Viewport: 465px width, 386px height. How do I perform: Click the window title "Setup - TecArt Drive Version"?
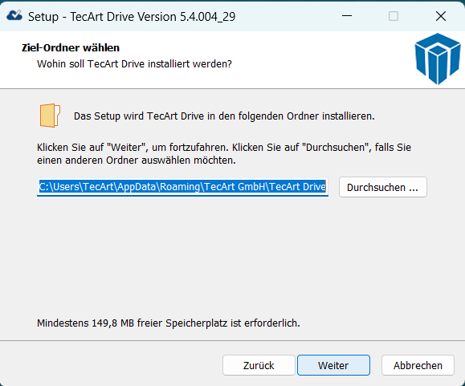pos(132,17)
